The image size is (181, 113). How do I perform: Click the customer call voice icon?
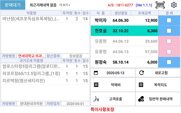pyautogui.click(x=96, y=99)
